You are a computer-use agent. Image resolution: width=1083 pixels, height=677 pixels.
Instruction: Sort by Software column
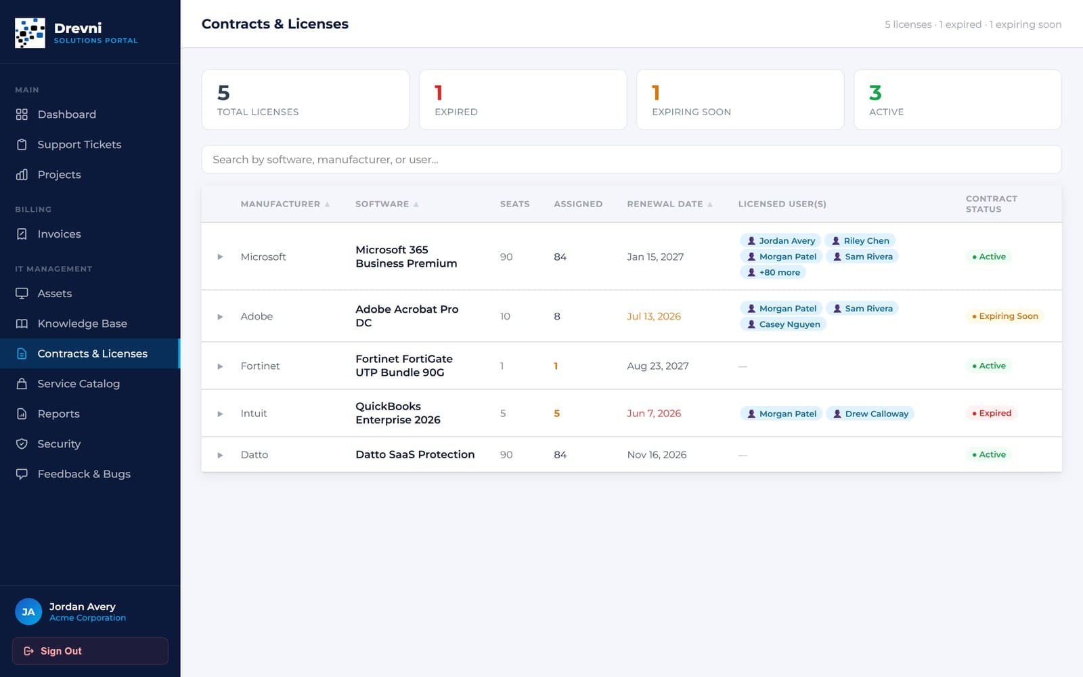(386, 204)
